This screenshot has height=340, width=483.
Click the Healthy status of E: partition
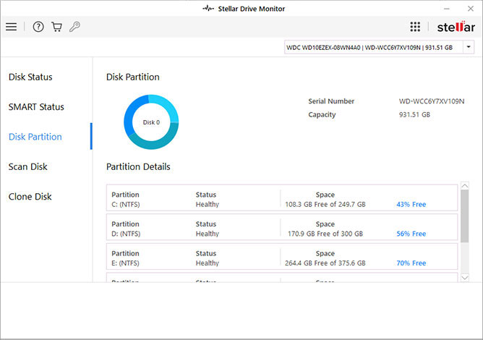(x=208, y=263)
